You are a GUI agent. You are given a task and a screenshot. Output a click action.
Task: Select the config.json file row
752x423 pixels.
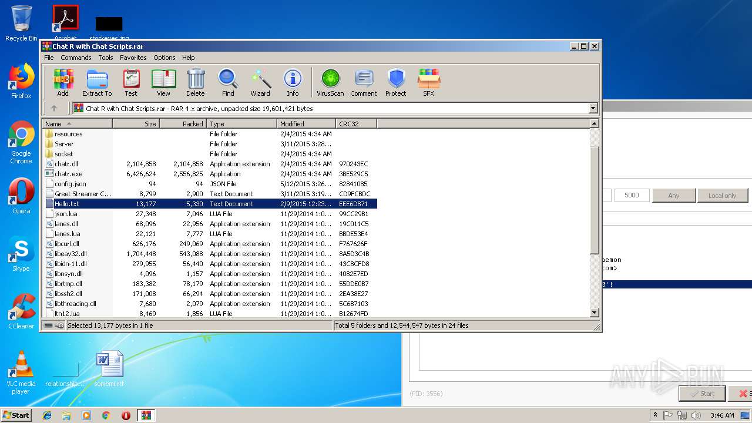(x=210, y=184)
